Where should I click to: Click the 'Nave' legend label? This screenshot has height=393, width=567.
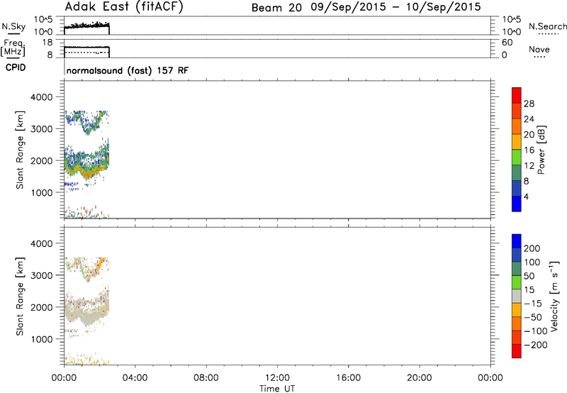point(539,50)
